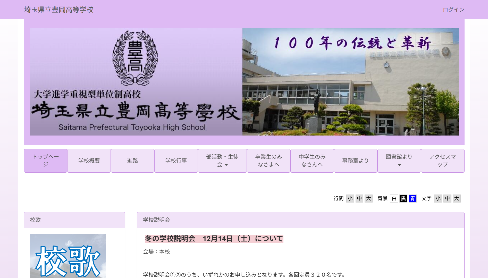Select the 進路 menu item
The image size is (488, 278).
pos(132,161)
